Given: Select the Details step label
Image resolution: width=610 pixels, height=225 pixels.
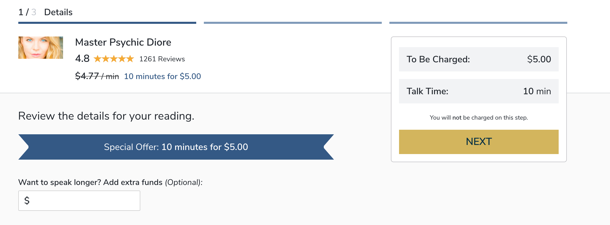Looking at the screenshot, I should click(58, 12).
